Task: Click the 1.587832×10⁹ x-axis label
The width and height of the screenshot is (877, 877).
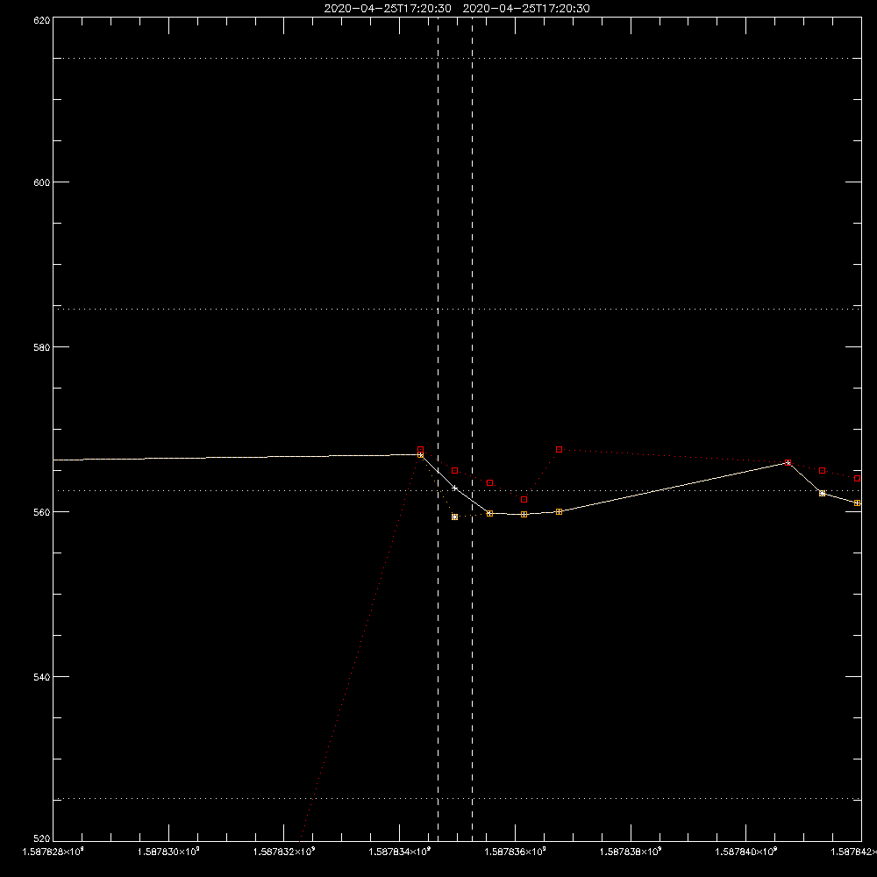Action: 284,852
